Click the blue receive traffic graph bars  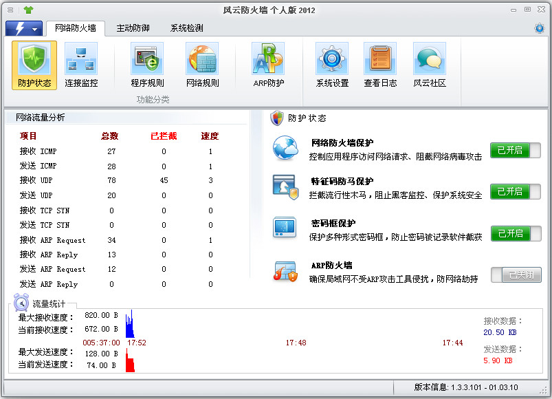pos(130,323)
